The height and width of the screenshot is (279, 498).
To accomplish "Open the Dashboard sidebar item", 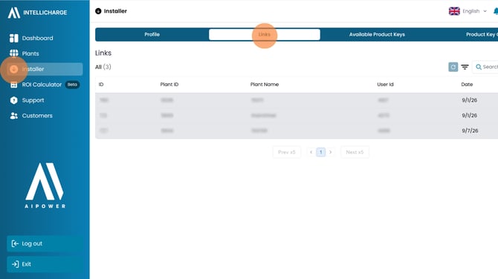I will 45,38.
